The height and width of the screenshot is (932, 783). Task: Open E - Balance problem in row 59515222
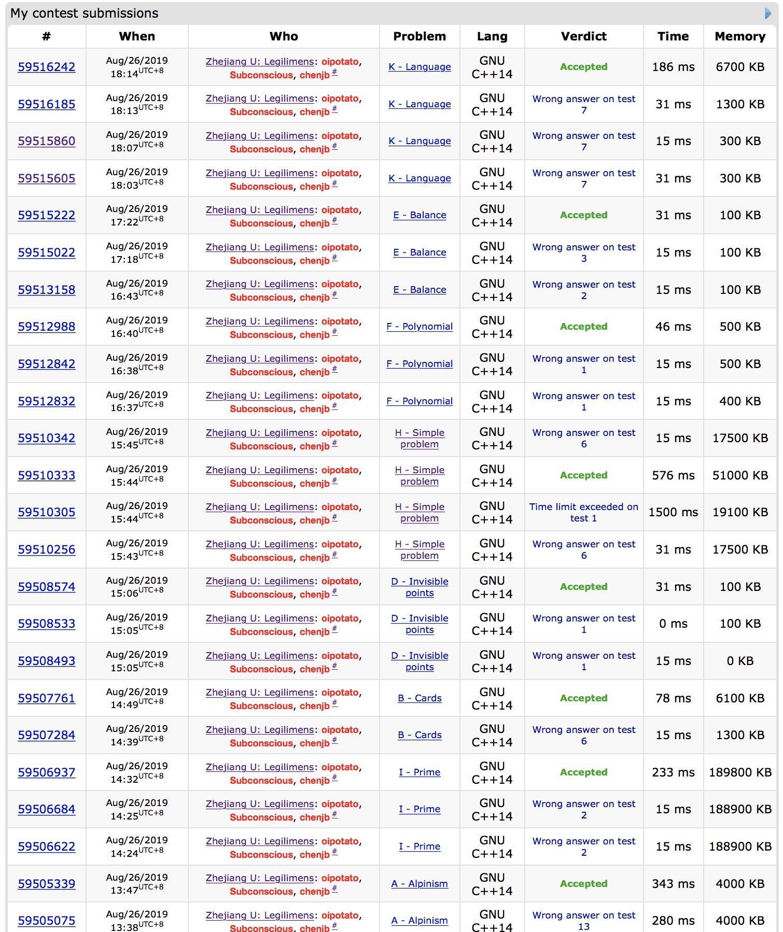pyautogui.click(x=420, y=215)
